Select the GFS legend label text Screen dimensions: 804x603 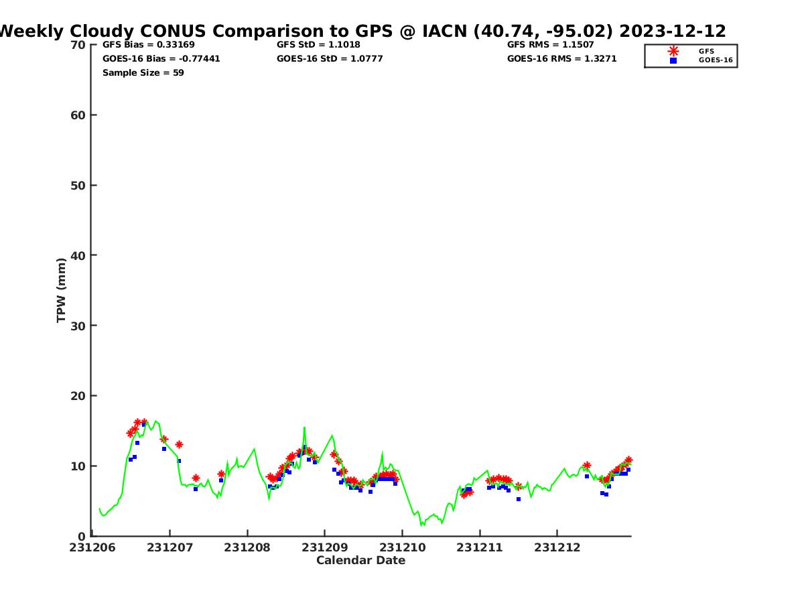coord(706,51)
